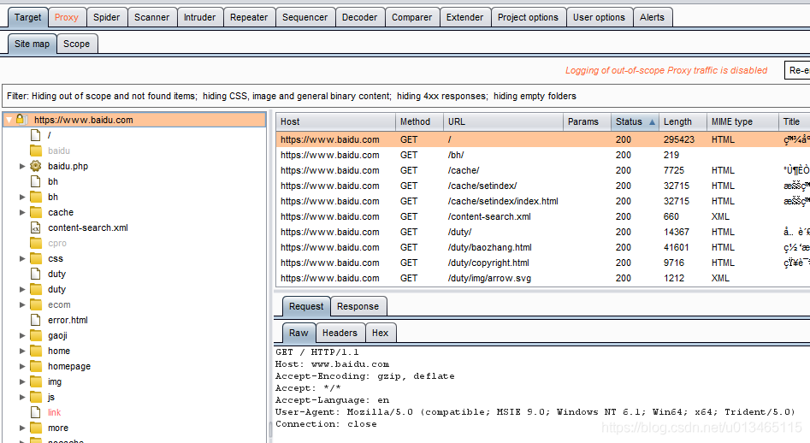Expand the gaoji folder

tap(22, 335)
